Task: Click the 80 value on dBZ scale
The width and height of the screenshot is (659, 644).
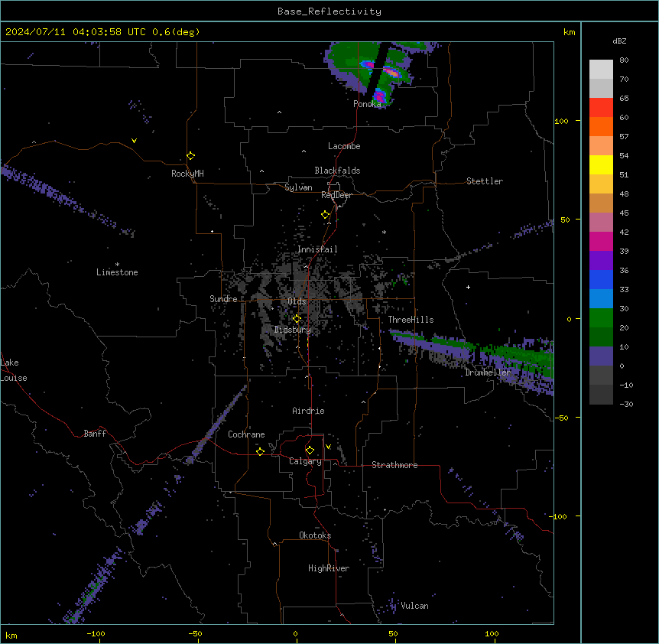Action: click(624, 60)
